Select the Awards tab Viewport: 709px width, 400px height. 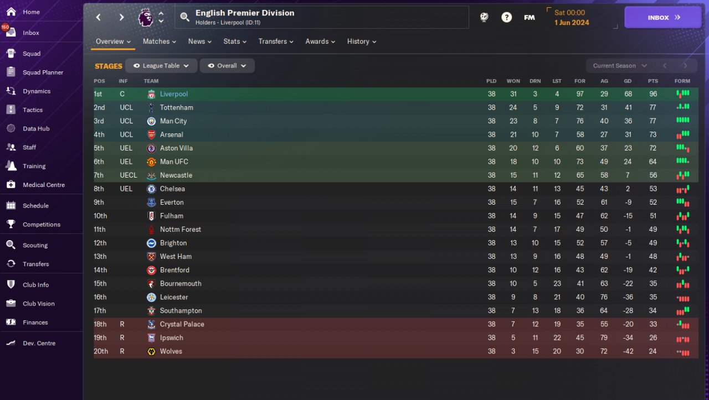click(x=320, y=41)
